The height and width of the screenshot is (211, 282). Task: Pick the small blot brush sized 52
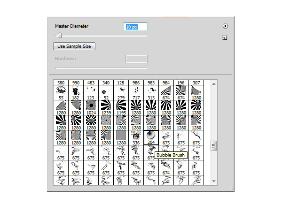(106, 92)
